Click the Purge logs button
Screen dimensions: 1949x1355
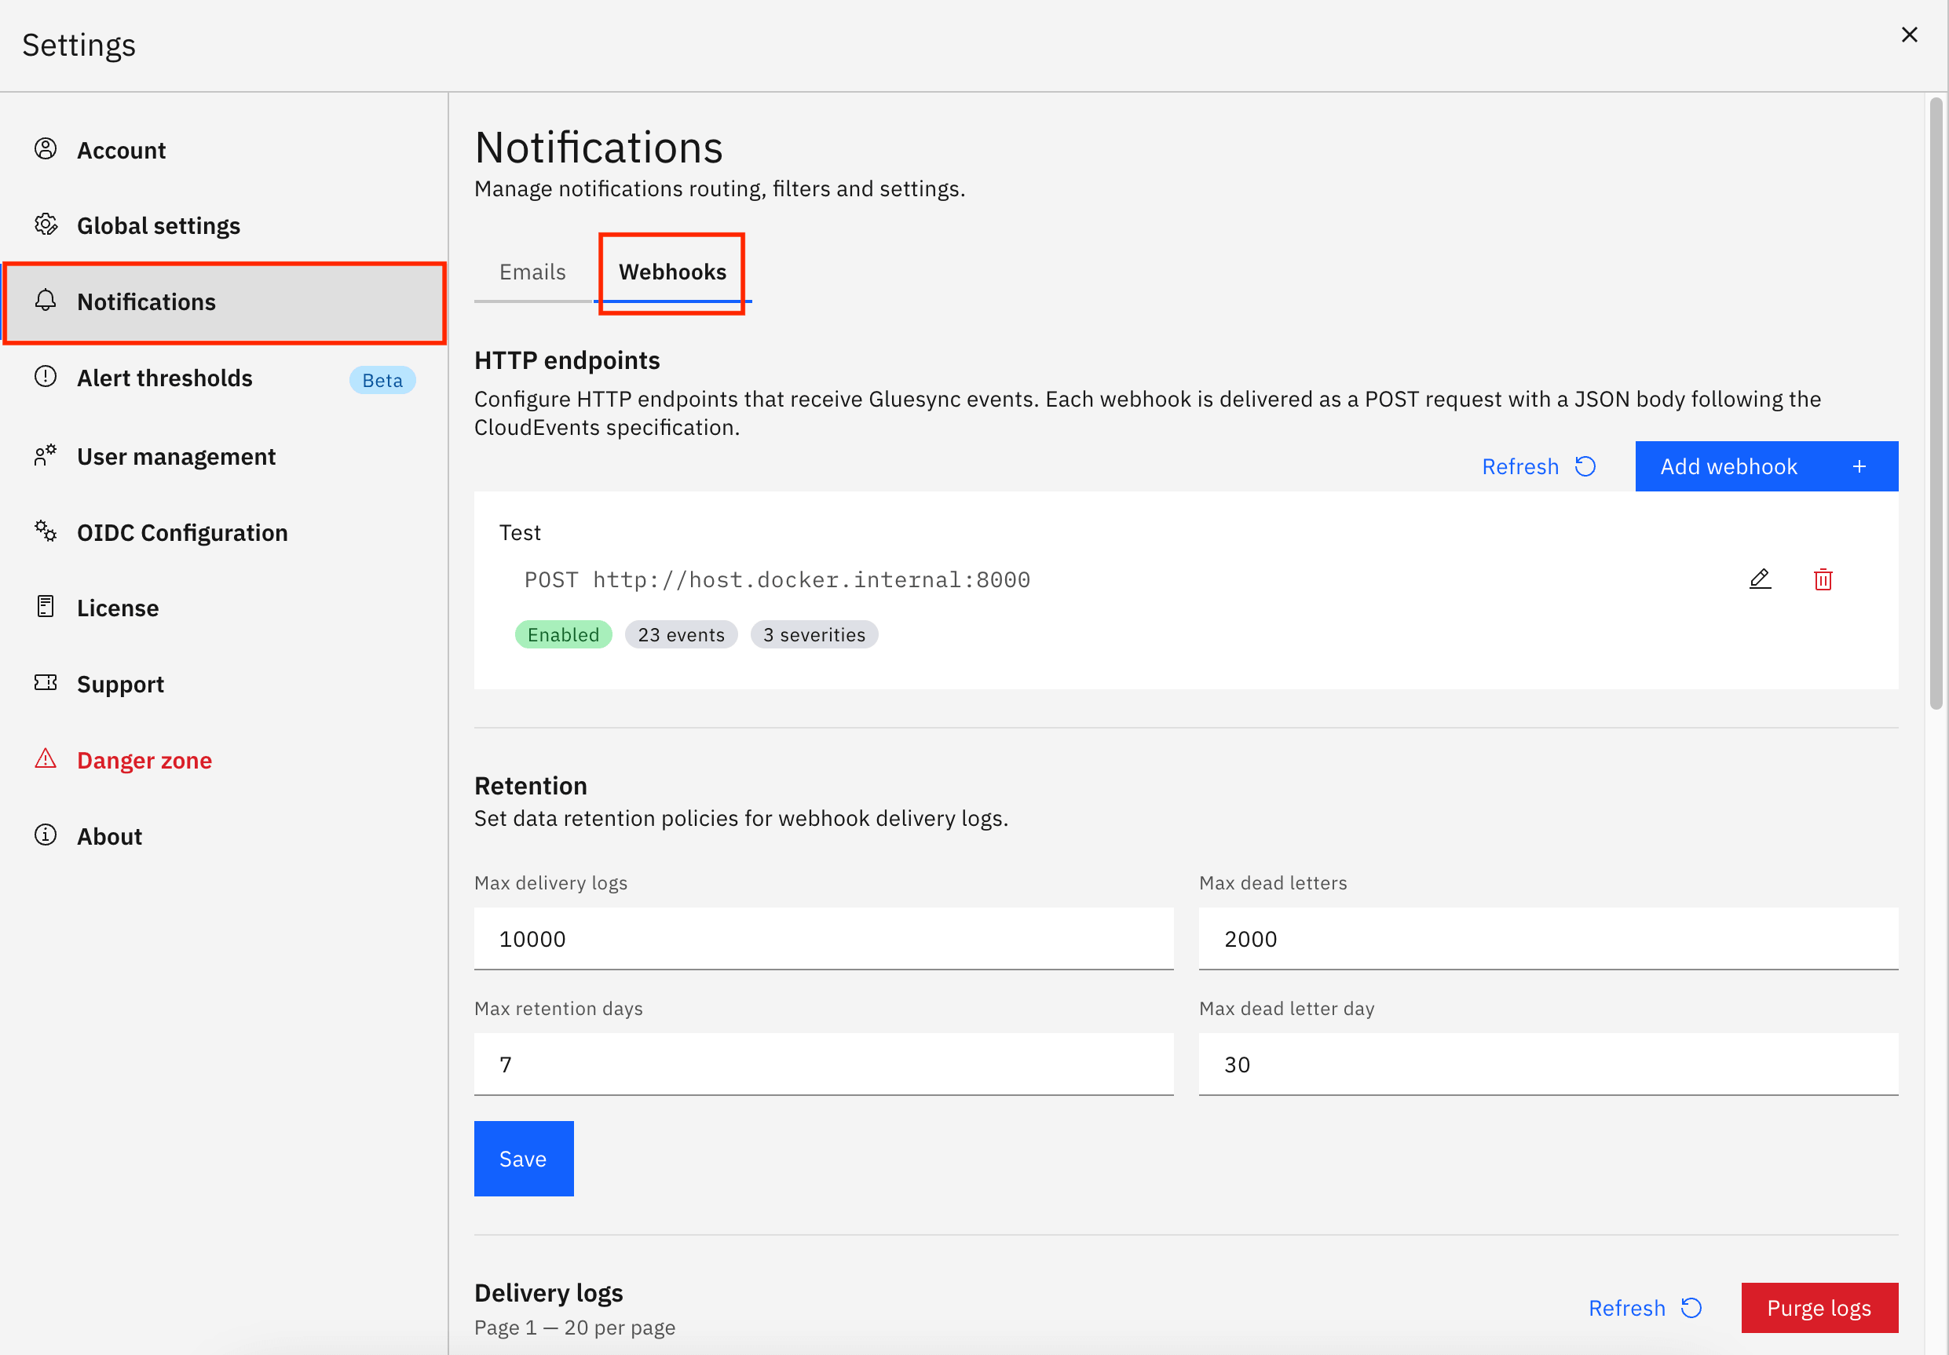click(x=1819, y=1309)
